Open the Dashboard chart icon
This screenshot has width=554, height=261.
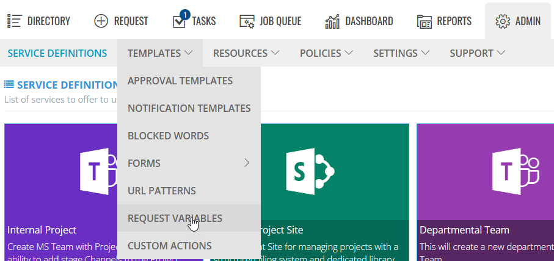(x=332, y=21)
